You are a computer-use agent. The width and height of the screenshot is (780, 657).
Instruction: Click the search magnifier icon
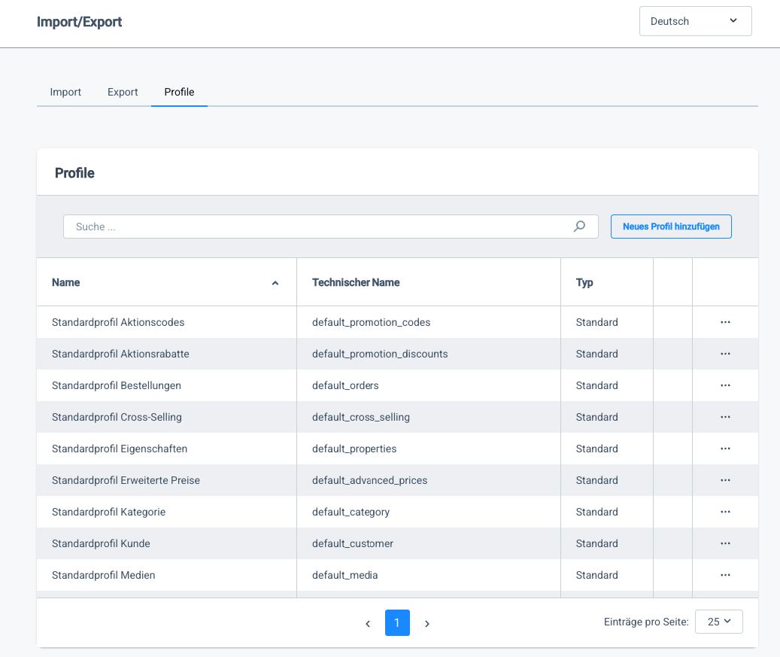click(579, 227)
